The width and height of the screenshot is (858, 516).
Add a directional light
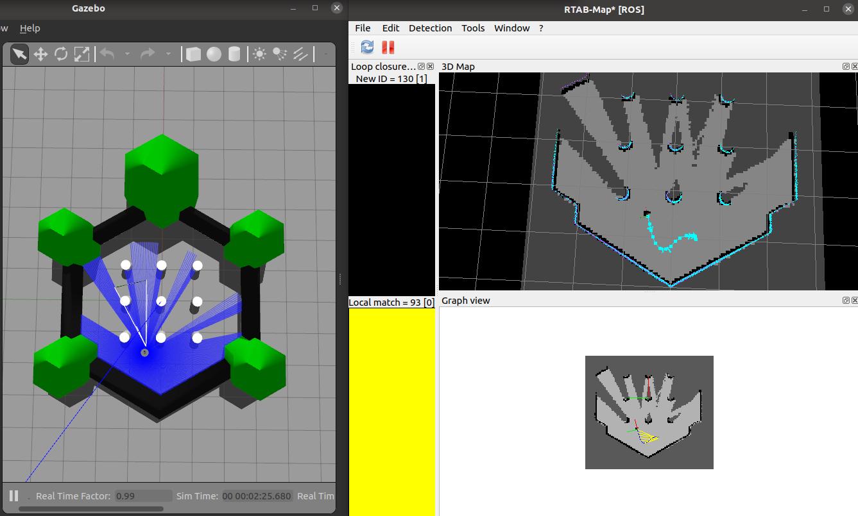coord(300,54)
